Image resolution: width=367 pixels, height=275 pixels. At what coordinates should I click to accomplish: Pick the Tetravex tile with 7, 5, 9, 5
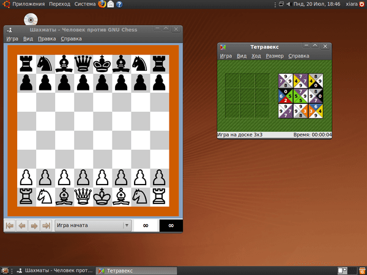coord(300,96)
